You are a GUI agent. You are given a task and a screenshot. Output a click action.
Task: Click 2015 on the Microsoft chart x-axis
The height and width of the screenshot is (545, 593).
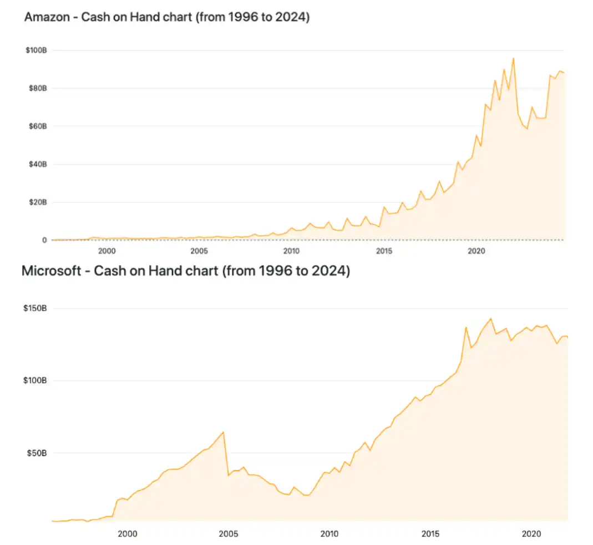[430, 534]
